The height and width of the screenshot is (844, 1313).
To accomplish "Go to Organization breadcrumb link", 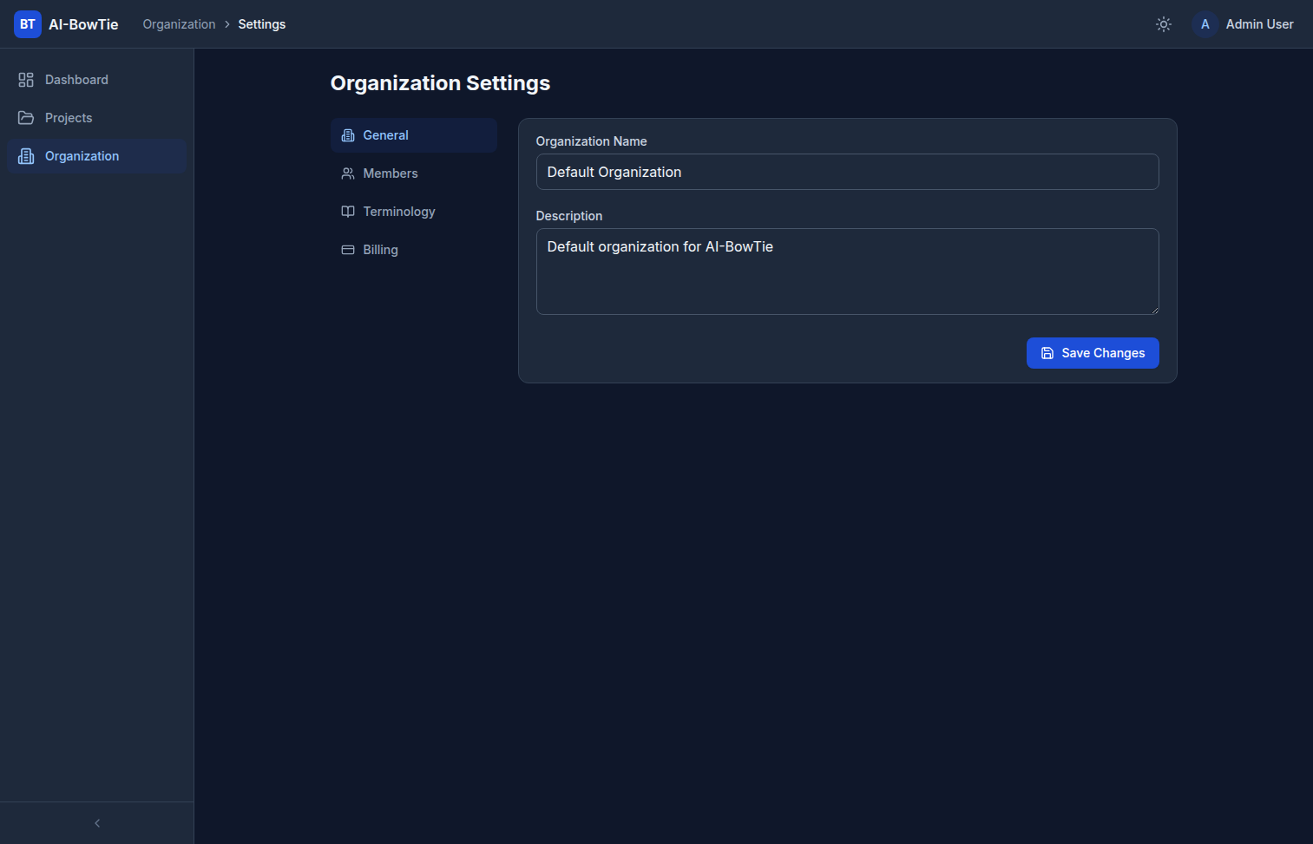I will [179, 24].
